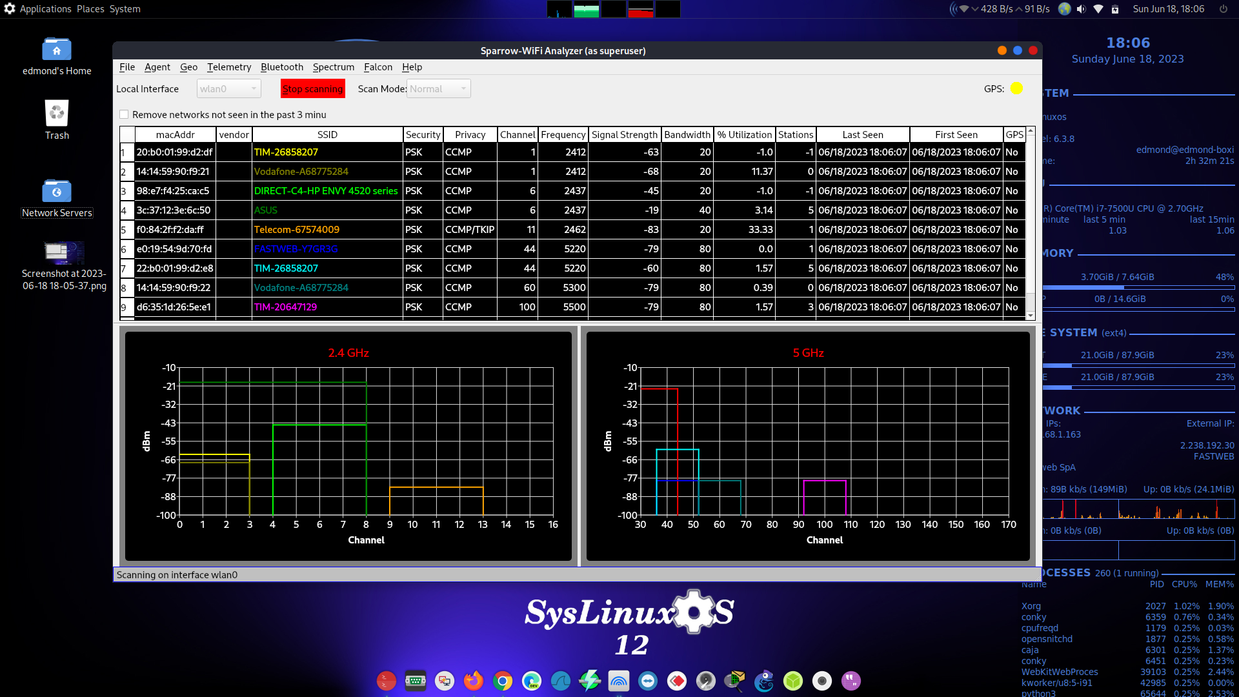Open the disk utility dock icon
Viewport: 1239px width, 697px height.
[x=706, y=681]
